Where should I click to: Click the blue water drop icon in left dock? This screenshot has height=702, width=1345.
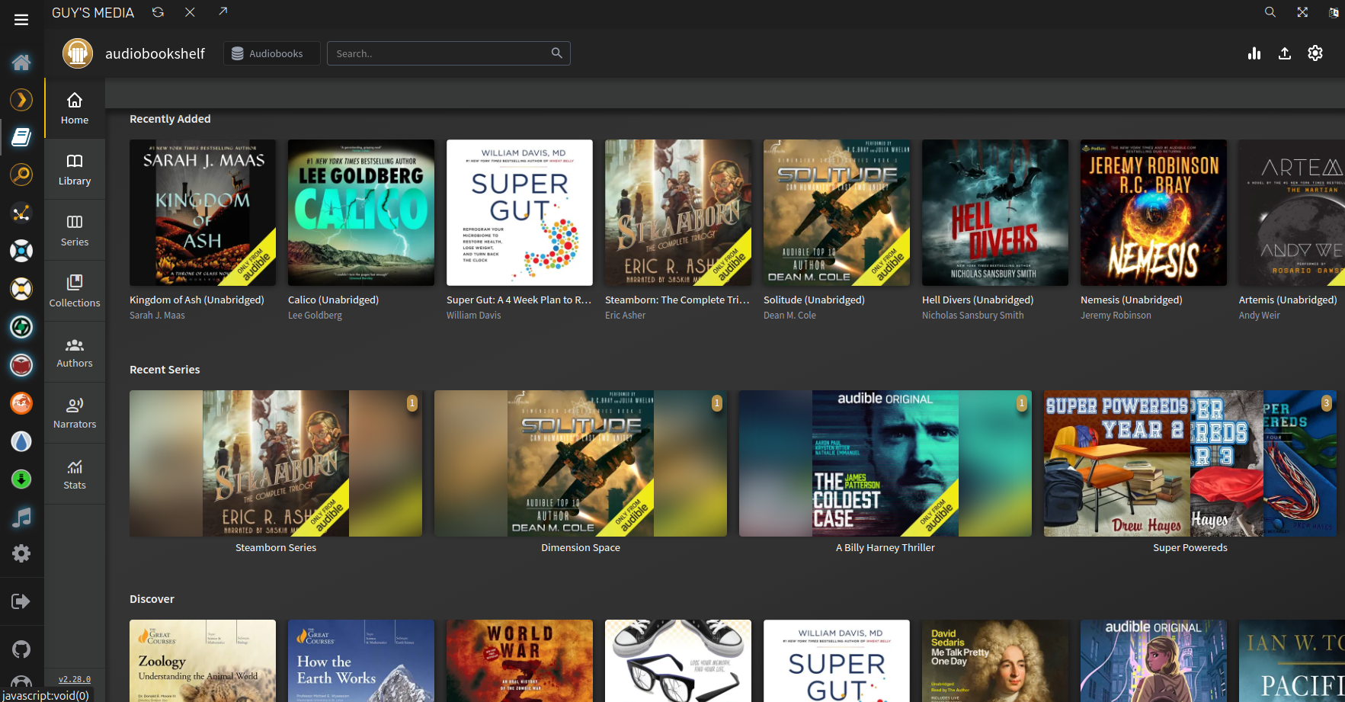(21, 441)
